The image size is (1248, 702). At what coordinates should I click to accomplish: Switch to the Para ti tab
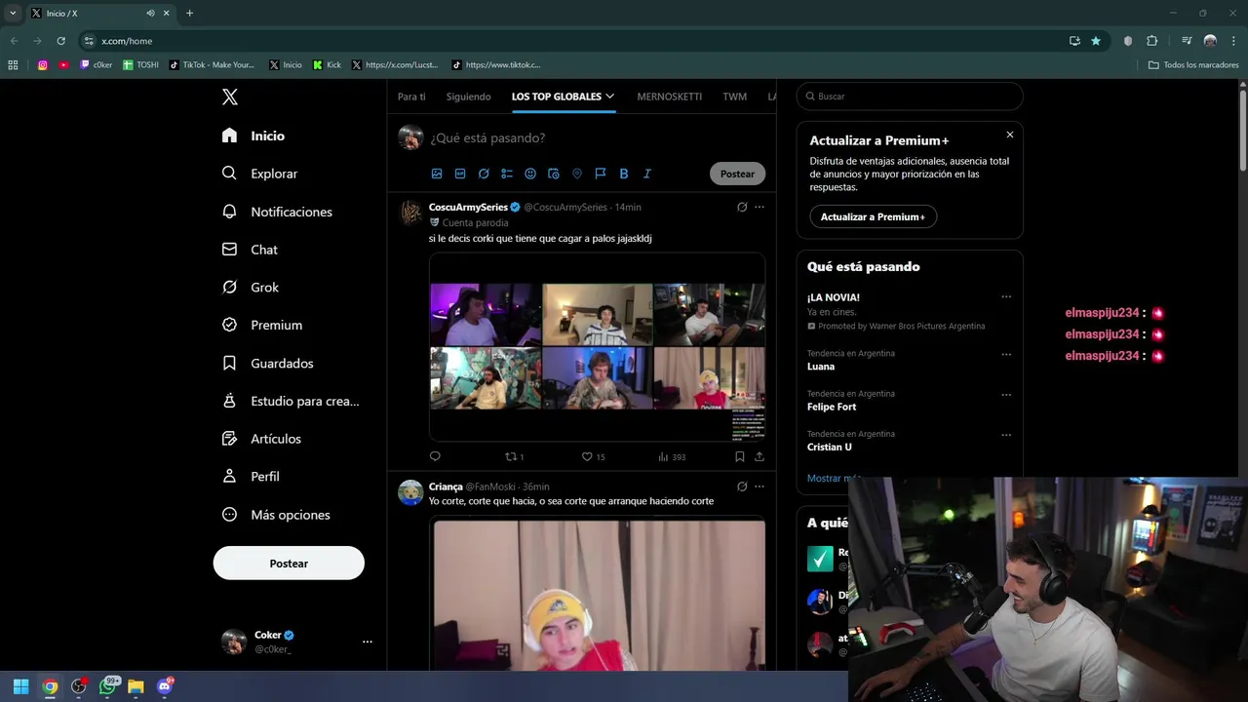[411, 97]
